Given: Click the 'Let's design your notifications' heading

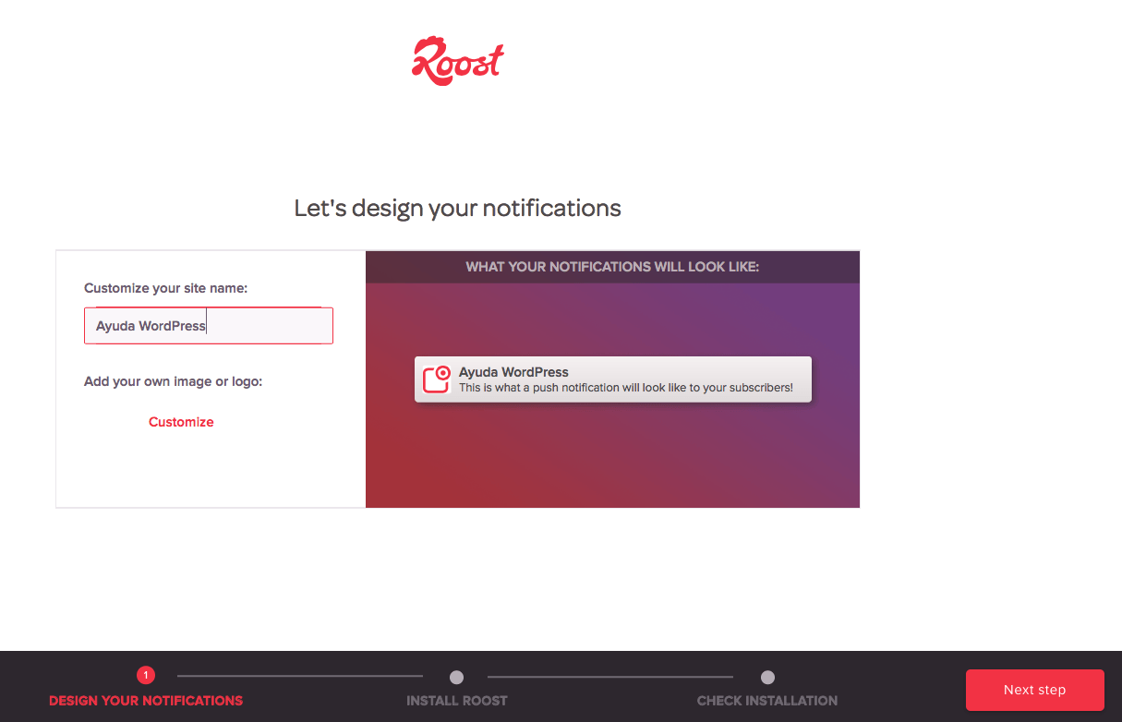Looking at the screenshot, I should pos(457,208).
